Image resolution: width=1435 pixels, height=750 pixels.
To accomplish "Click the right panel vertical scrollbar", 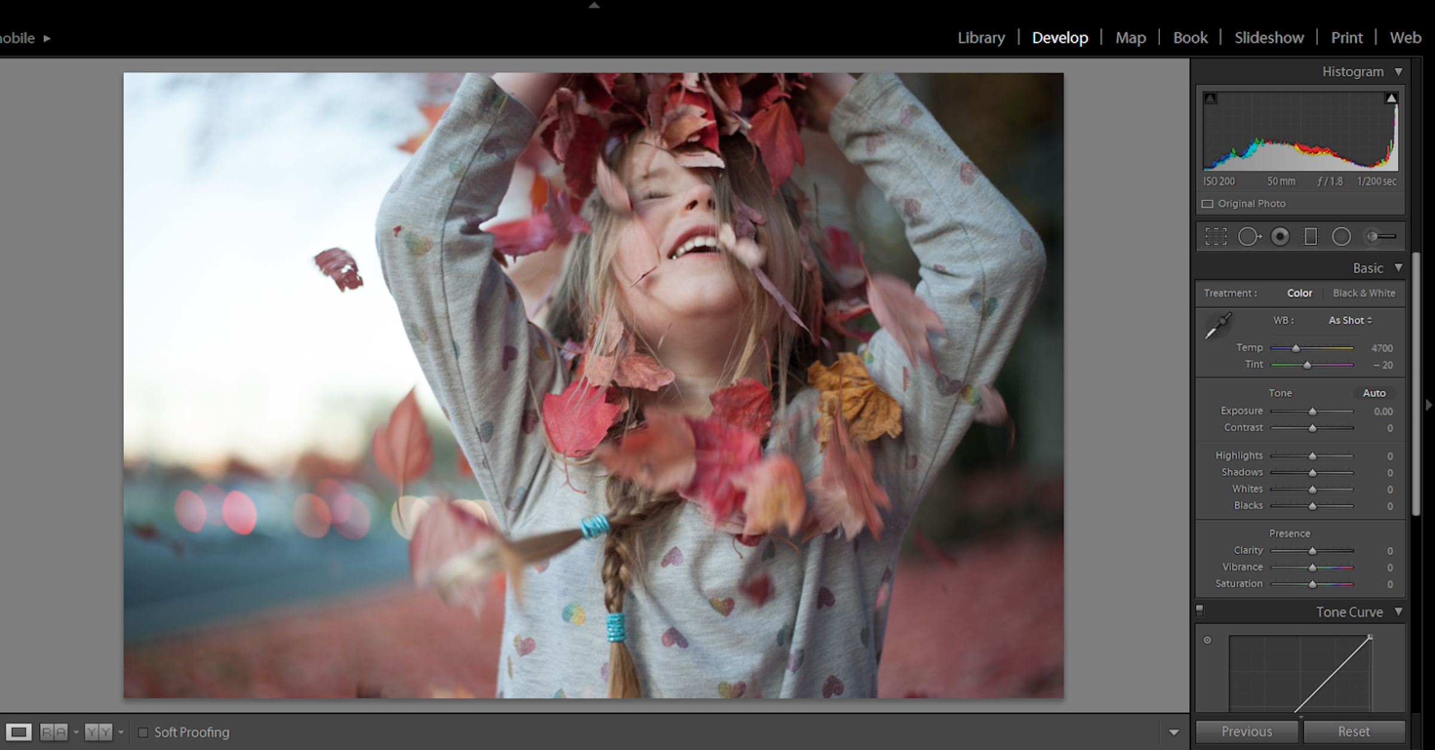I will (x=1415, y=383).
